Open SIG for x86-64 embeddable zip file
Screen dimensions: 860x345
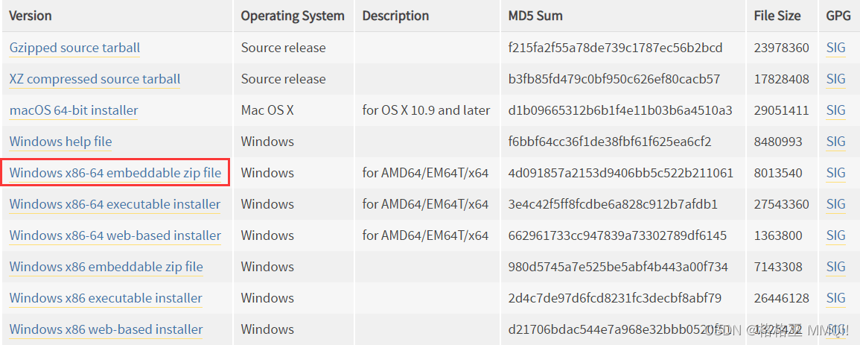tap(835, 173)
